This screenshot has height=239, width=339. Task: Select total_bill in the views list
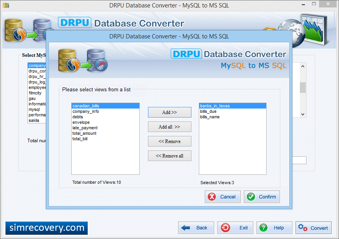[105, 139]
